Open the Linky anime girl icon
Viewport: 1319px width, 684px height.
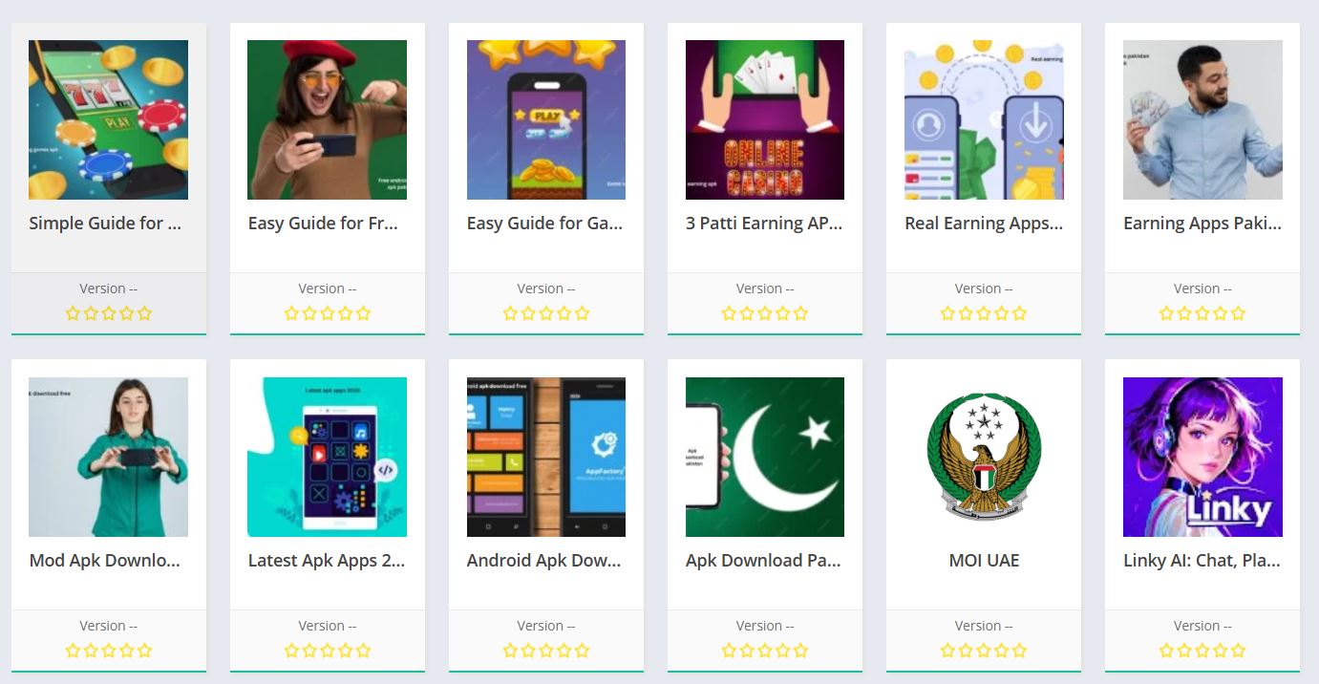1202,457
